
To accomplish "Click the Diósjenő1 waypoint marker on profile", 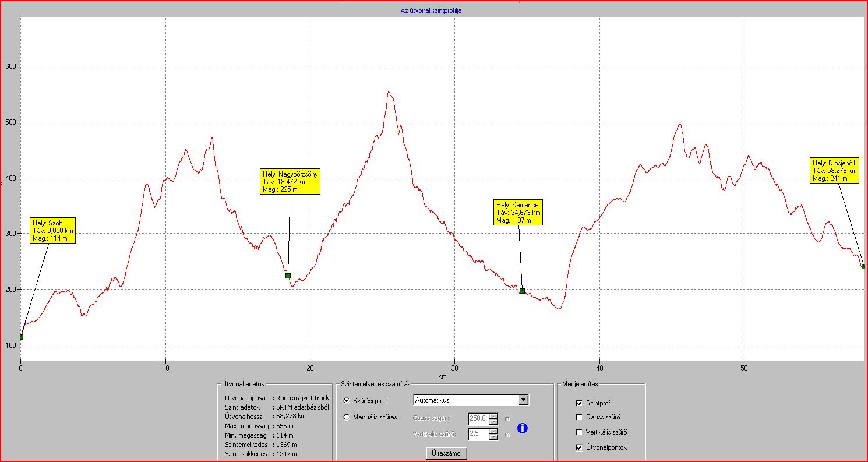I will [863, 266].
